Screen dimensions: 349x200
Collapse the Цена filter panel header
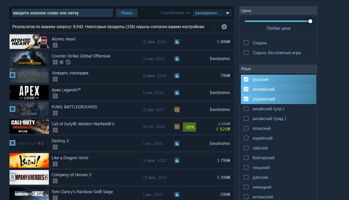click(278, 11)
